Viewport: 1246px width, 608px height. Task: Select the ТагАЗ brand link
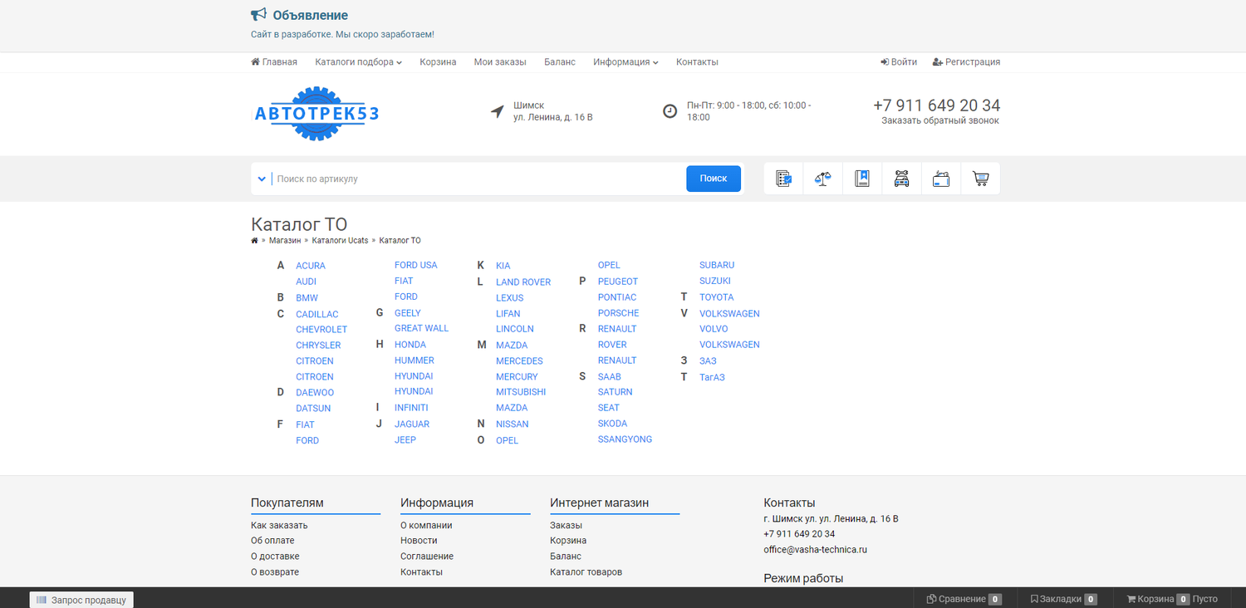[x=712, y=377]
